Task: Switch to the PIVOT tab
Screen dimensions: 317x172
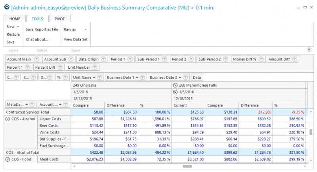Action: pyautogui.click(x=60, y=19)
